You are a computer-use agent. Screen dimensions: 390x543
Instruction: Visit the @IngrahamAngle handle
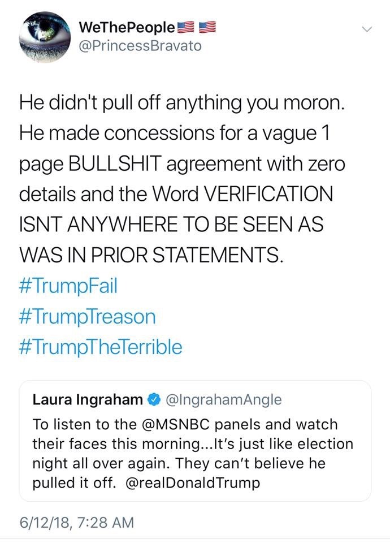click(x=223, y=400)
